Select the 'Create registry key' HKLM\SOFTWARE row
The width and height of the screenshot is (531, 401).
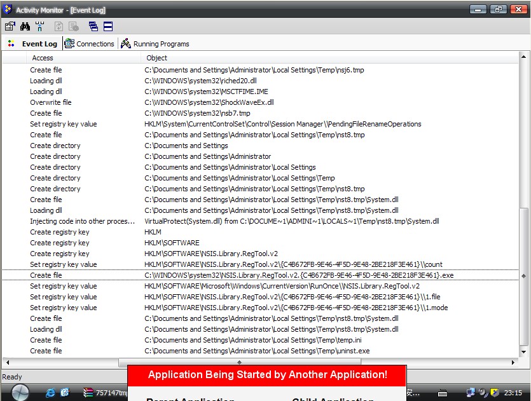click(260, 243)
